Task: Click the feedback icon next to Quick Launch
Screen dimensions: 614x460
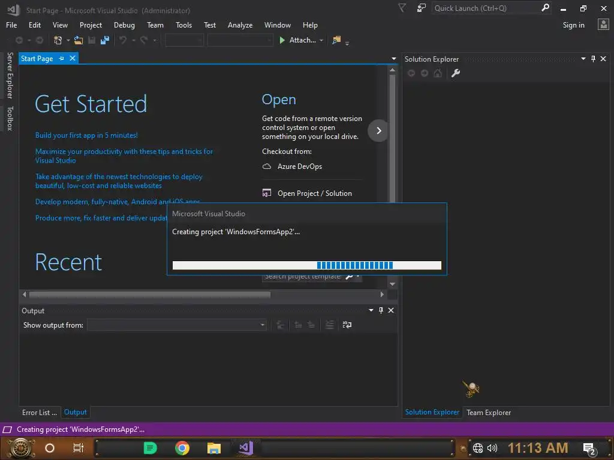Action: coord(422,8)
